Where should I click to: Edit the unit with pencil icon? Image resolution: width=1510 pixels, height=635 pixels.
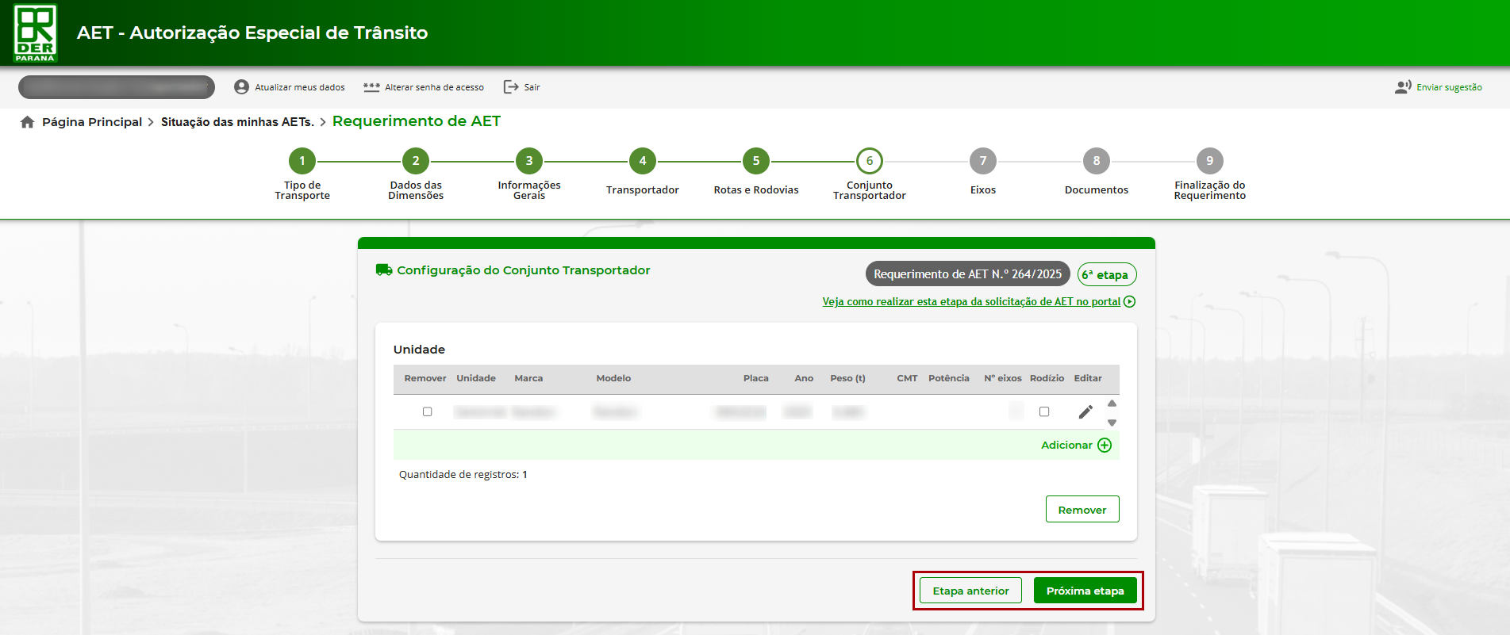[1085, 412]
